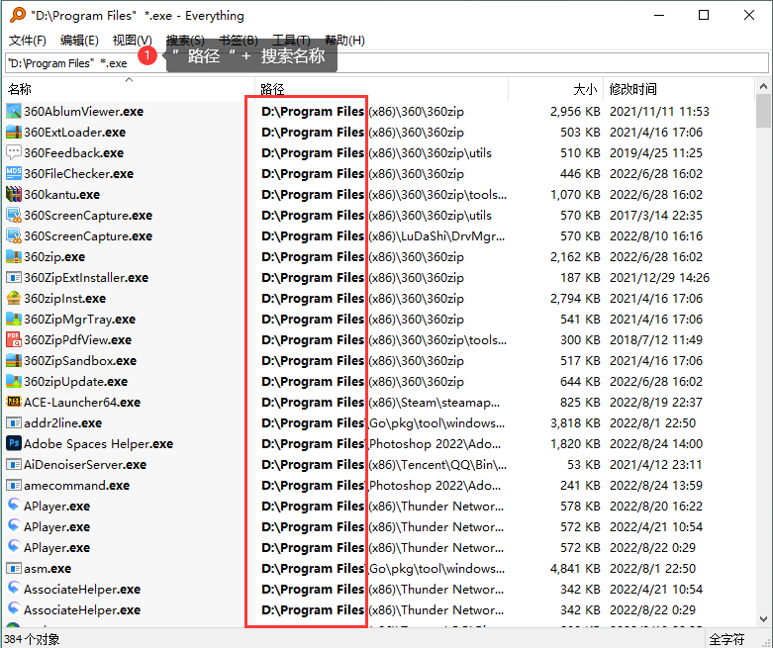Click the 360kantu.exe icon

click(14, 194)
